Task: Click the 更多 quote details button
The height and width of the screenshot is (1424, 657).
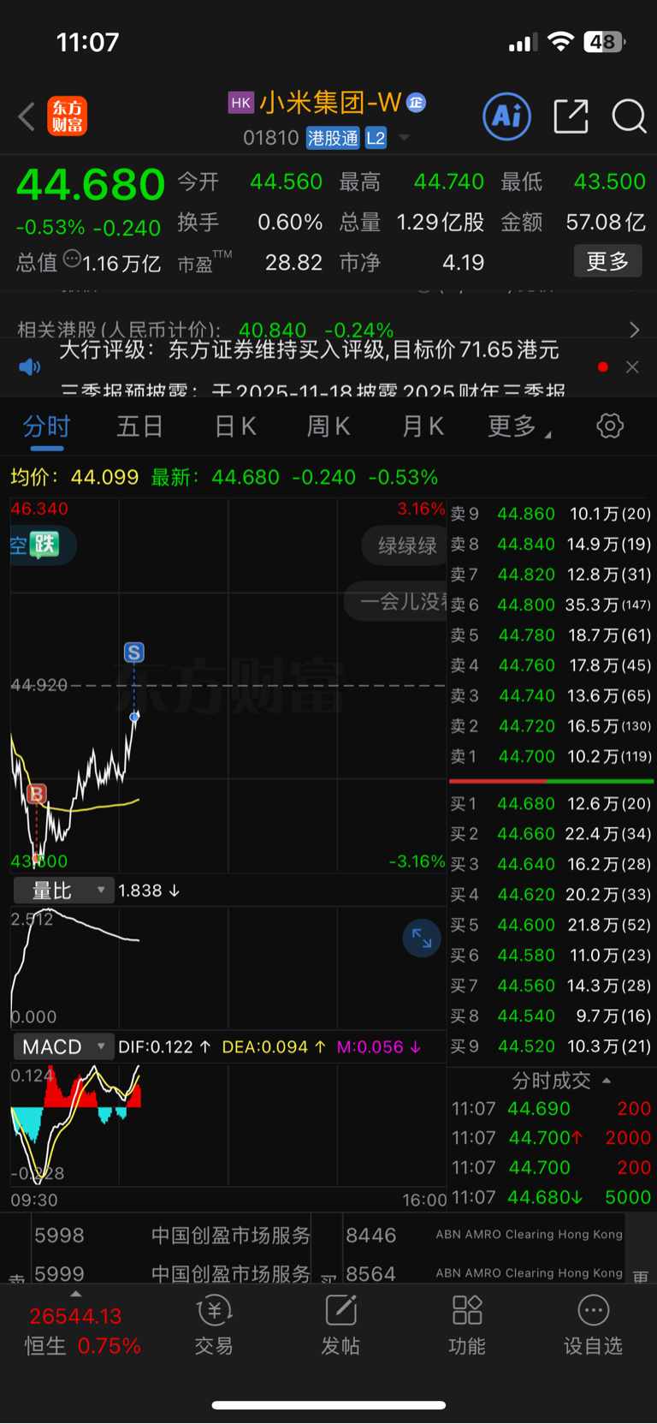Action: point(607,261)
